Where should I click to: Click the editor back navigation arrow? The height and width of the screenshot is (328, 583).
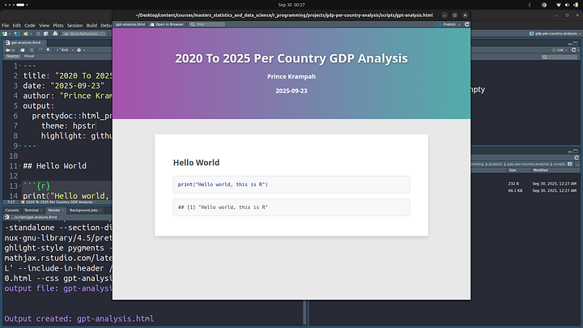pos(7,50)
